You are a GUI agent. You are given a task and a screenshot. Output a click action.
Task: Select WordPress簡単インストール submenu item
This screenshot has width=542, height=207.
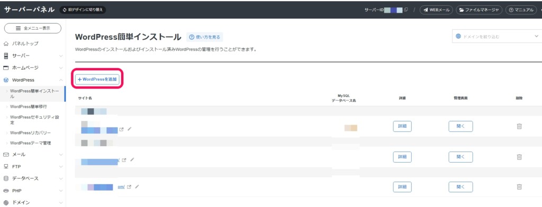pos(32,94)
